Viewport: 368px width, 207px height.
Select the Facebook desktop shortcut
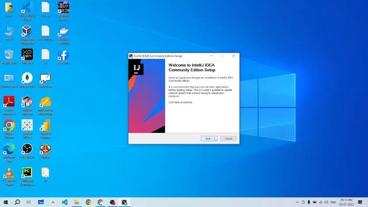(x=64, y=56)
